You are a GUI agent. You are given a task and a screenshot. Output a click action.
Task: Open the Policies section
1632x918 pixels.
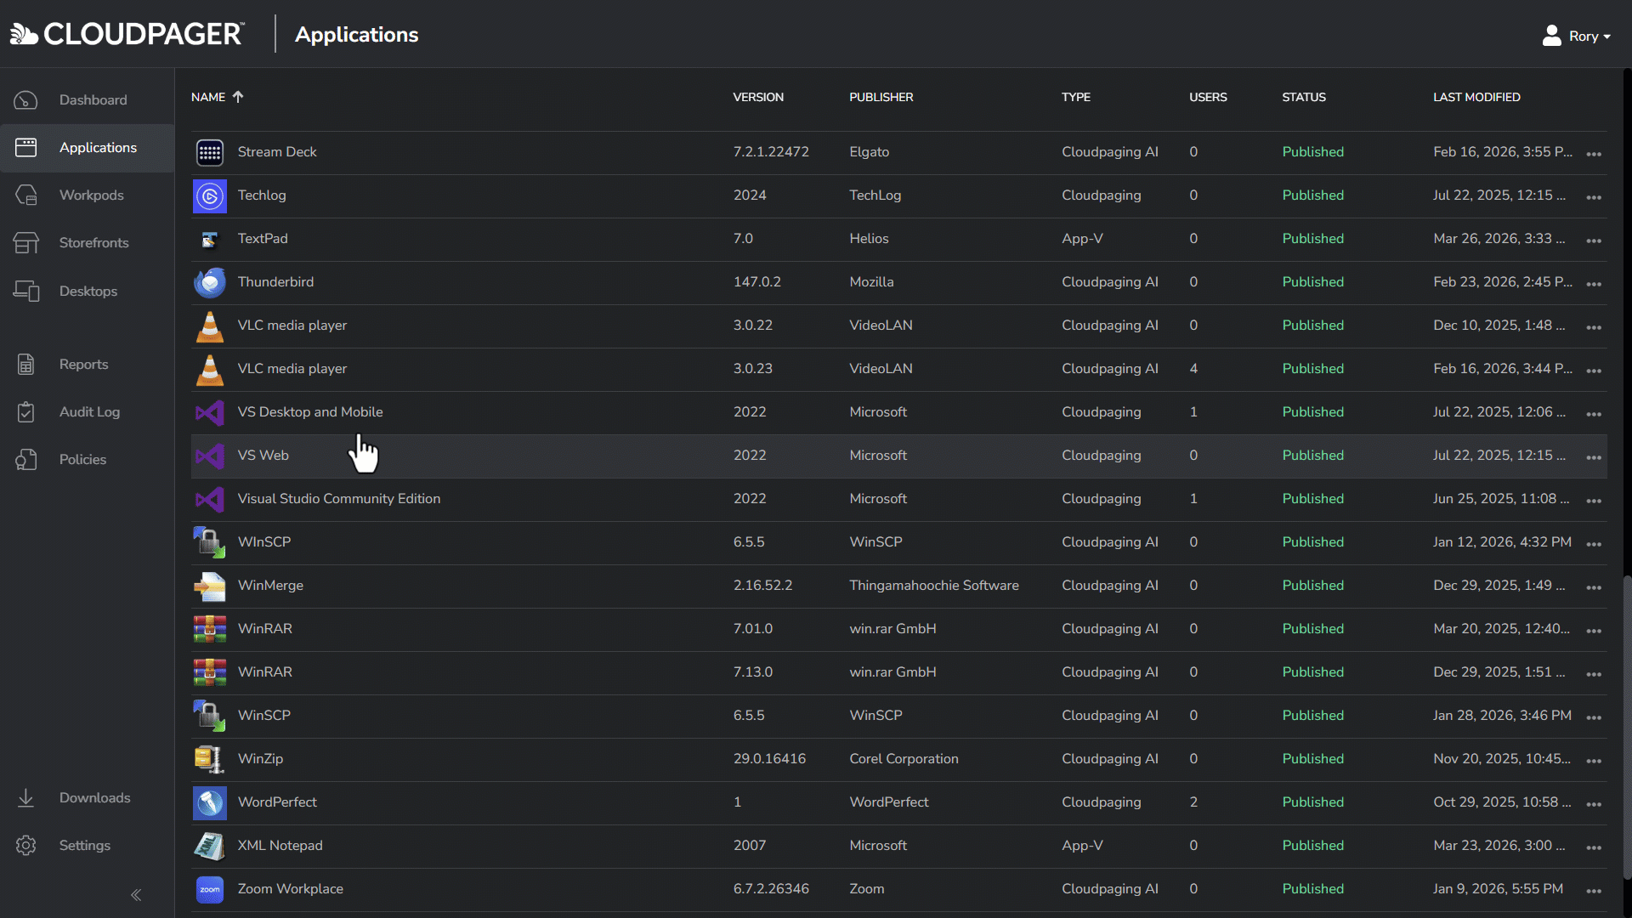coord(87,459)
